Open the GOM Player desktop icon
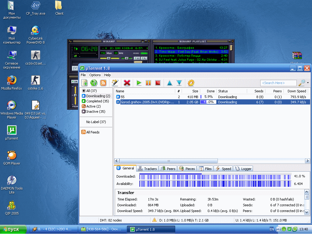 click(12, 158)
